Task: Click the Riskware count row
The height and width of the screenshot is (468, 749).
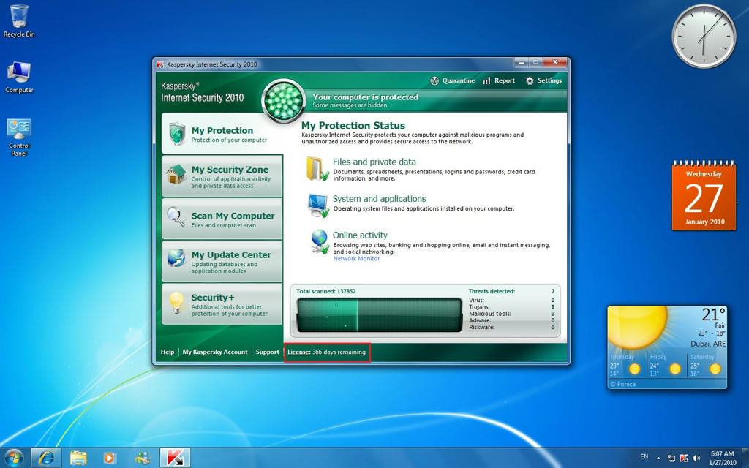Action: coord(511,327)
